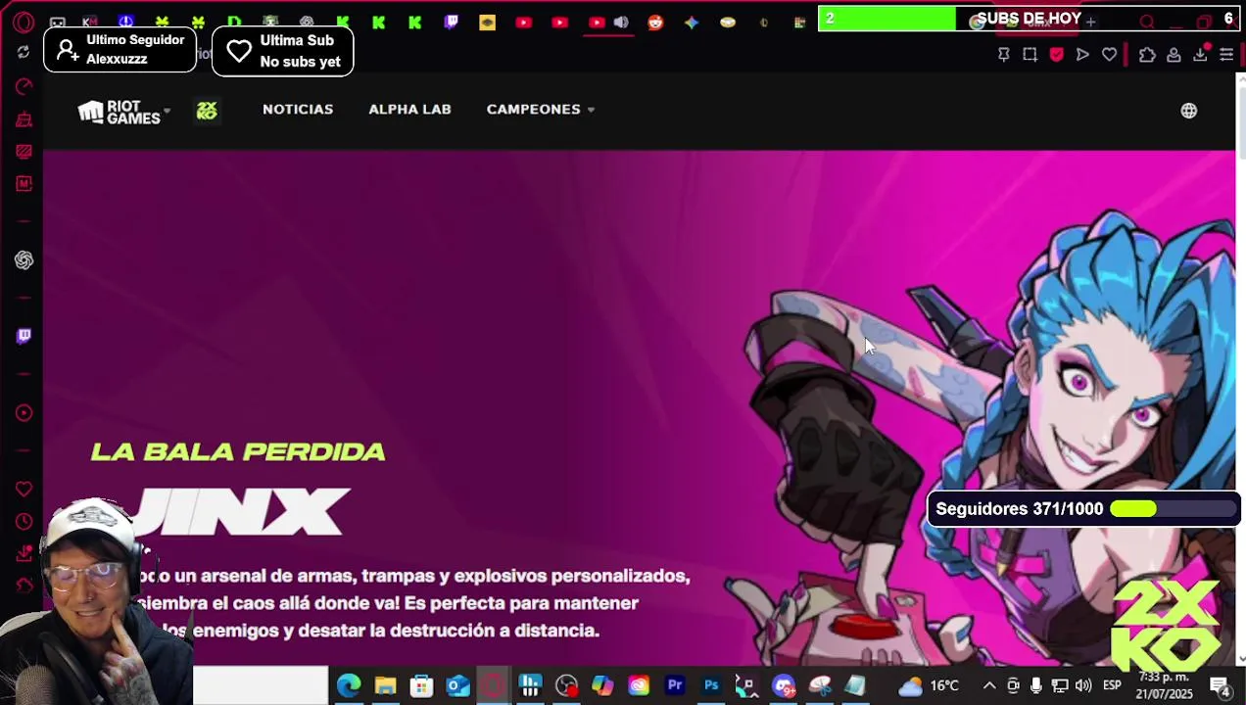Click the ESP language indicator
This screenshot has height=705, width=1246.
1113,685
